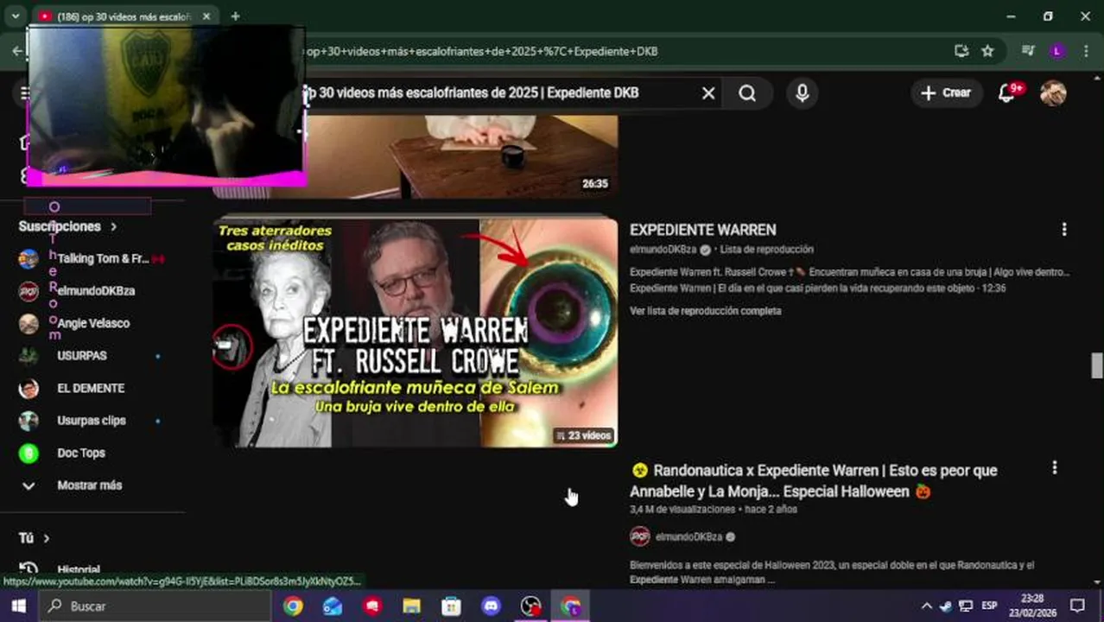The image size is (1104, 622).
Task: Open Steam tray icon
Action: [946, 606]
